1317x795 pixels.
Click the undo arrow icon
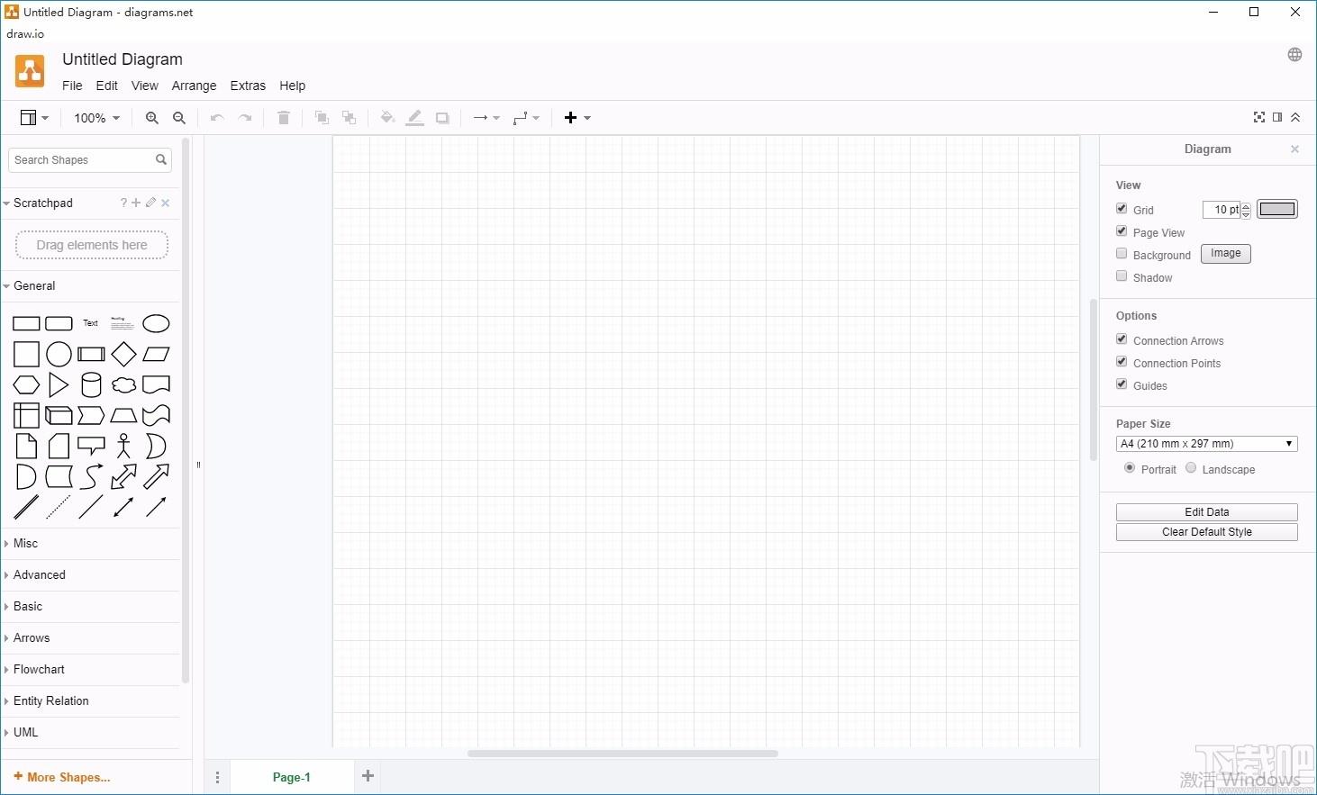click(217, 118)
